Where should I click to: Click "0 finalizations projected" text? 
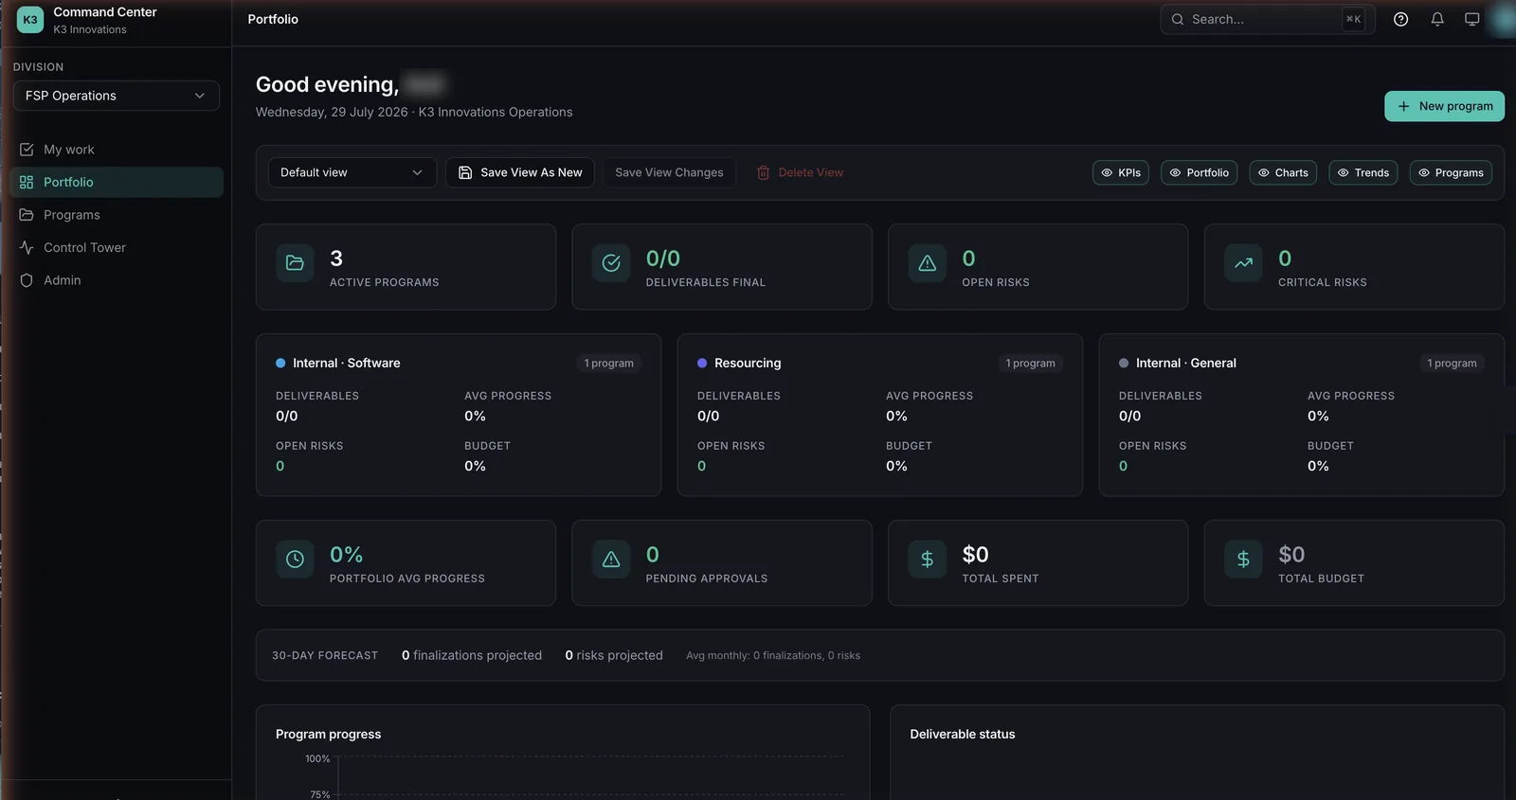coord(472,655)
